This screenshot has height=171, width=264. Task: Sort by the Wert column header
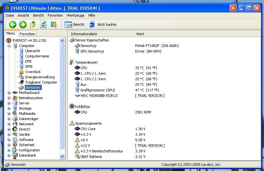197,34
